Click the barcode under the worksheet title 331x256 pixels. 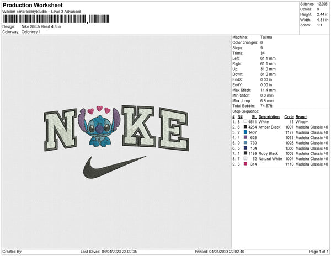tap(56, 19)
